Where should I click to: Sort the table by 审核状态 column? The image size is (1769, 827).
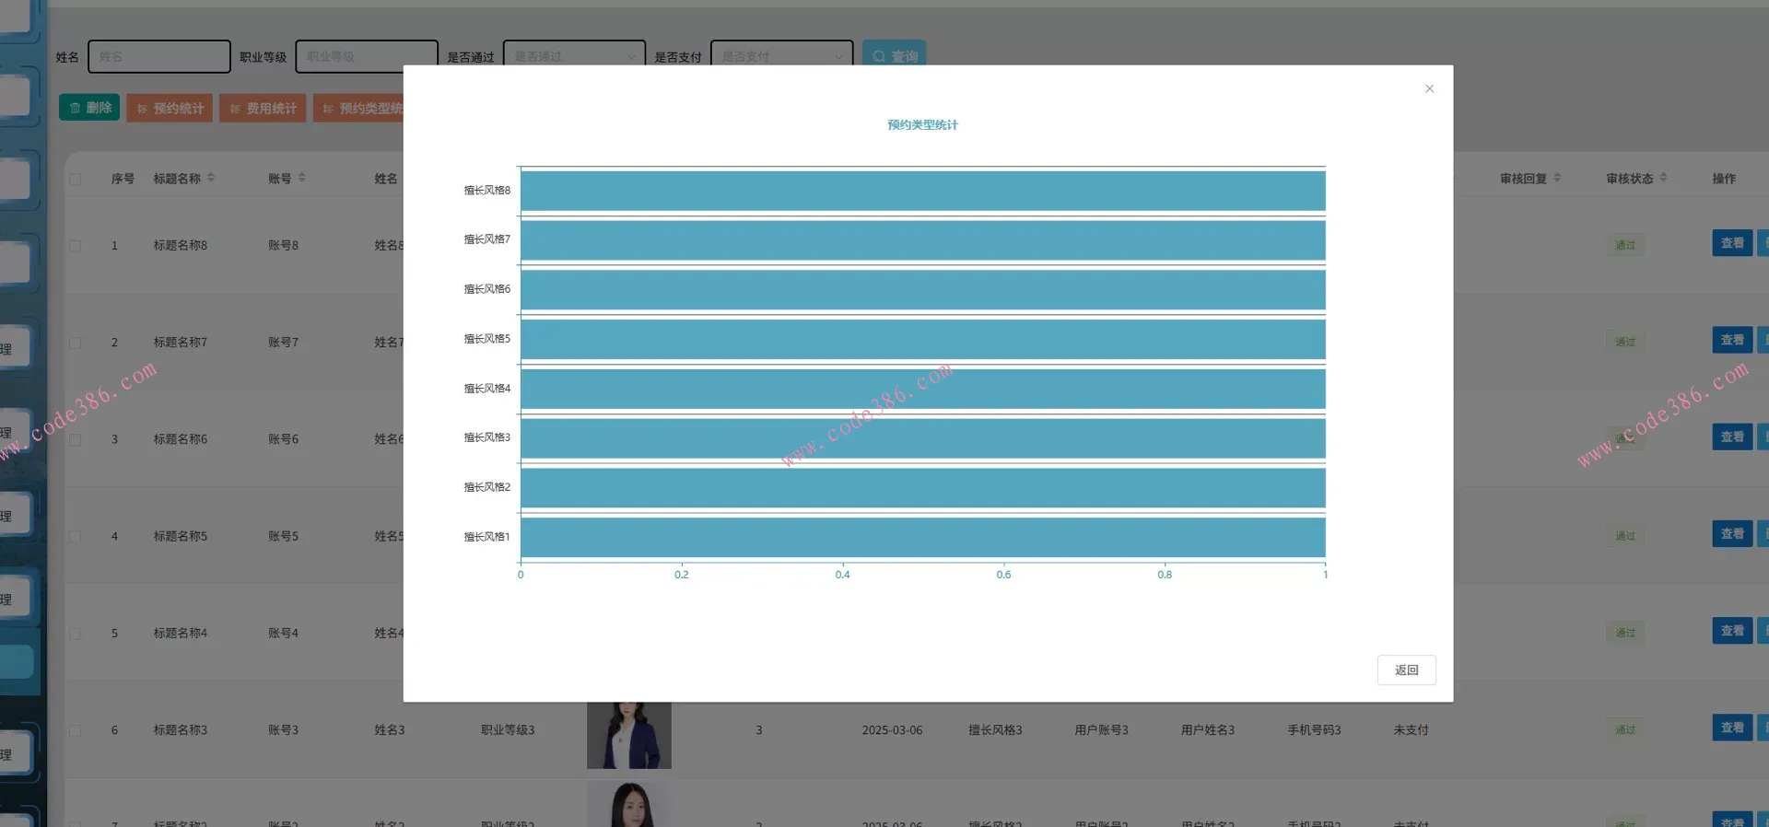(1663, 178)
